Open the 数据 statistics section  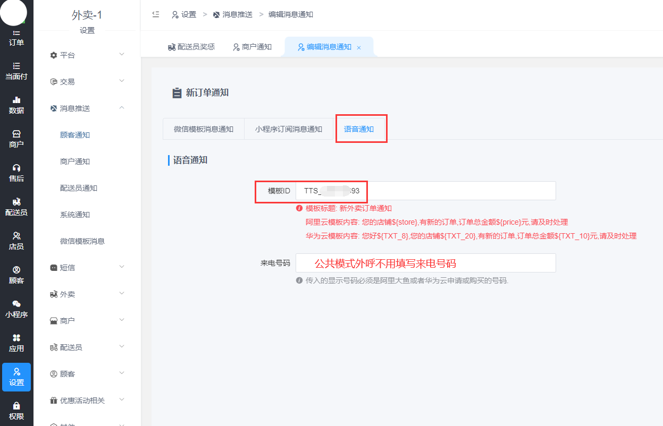pos(16,105)
